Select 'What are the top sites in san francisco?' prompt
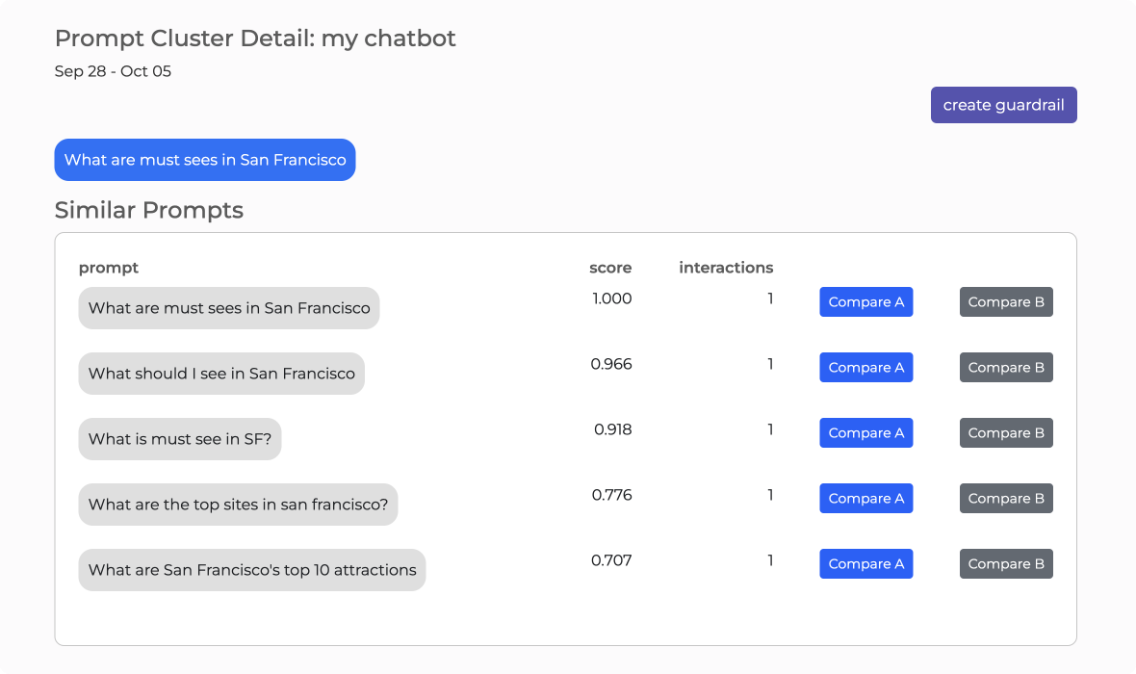Screen dimensions: 1136x674 point(238,505)
